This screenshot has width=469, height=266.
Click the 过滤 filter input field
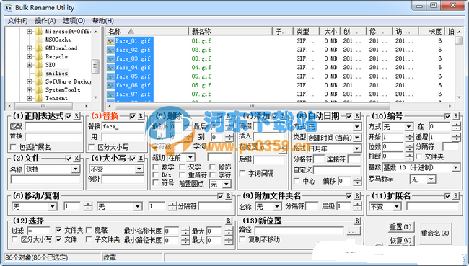click(39, 231)
